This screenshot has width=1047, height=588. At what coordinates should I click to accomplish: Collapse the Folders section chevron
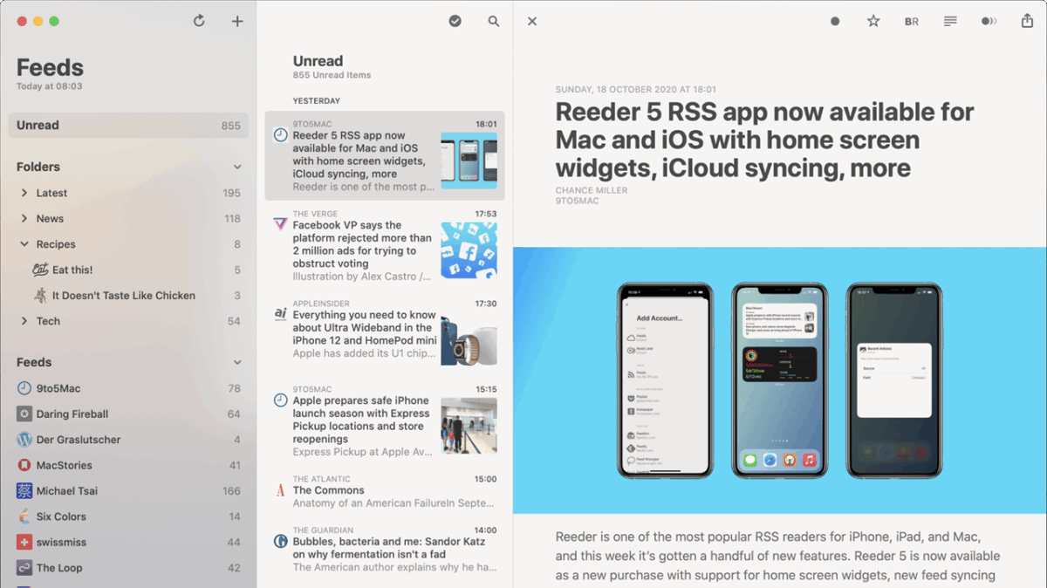(237, 167)
